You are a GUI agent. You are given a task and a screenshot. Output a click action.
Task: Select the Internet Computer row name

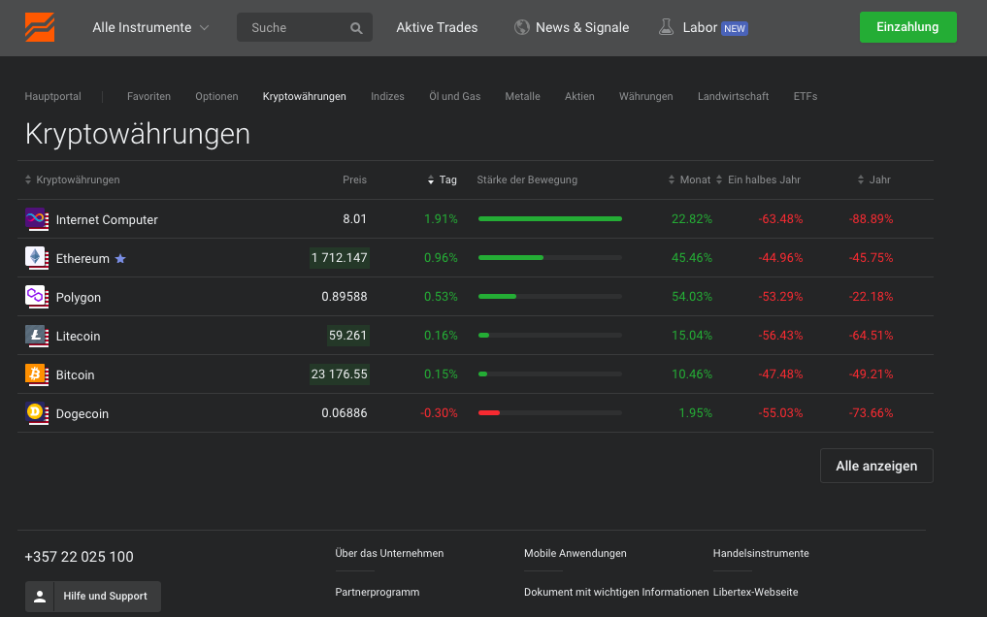107,220
